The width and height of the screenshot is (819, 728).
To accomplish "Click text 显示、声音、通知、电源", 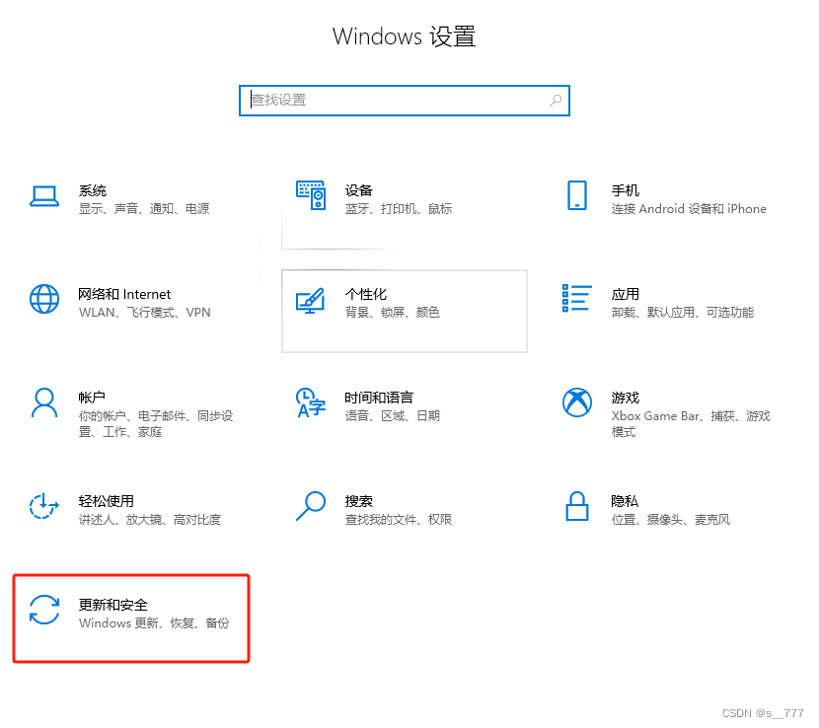I will coord(144,209).
